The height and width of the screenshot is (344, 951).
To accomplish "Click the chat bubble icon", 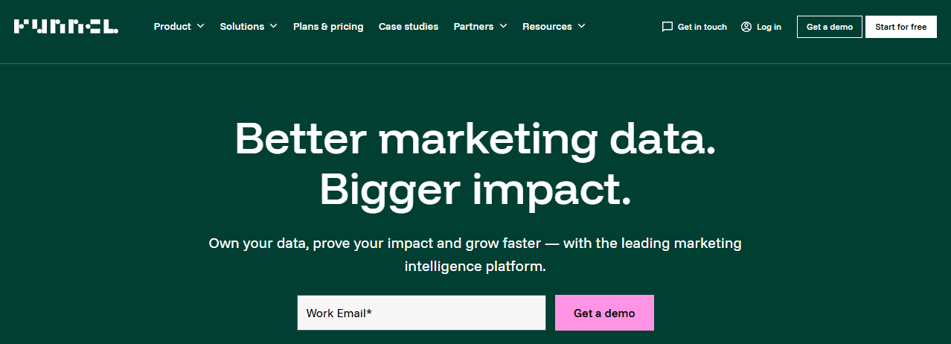I will coord(667,27).
